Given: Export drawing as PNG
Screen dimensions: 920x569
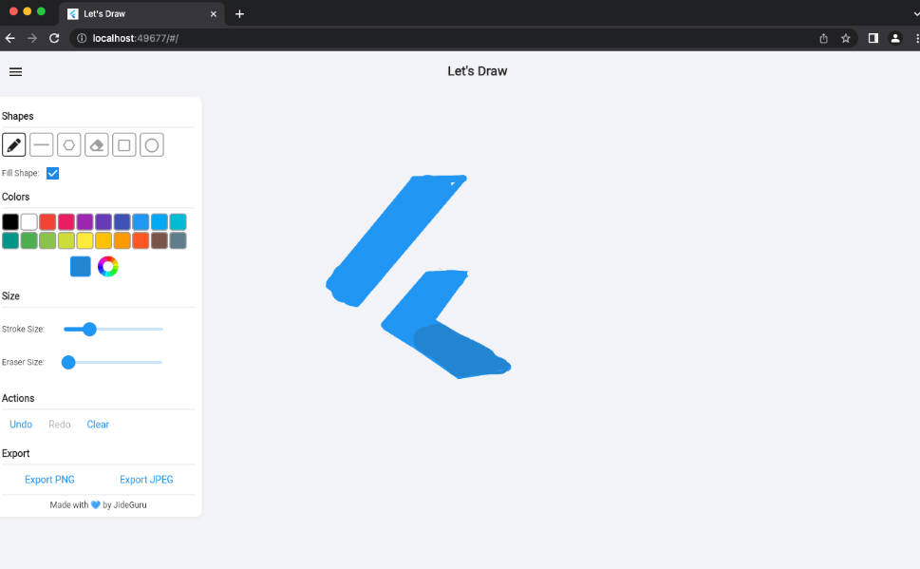Looking at the screenshot, I should (x=50, y=480).
